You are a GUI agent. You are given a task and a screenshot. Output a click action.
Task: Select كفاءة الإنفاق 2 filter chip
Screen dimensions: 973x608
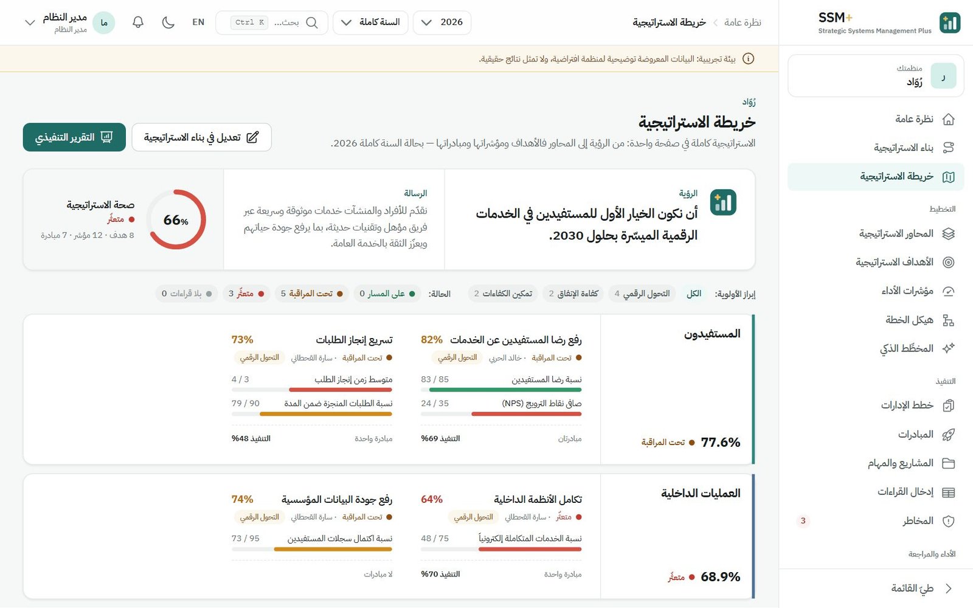click(573, 294)
